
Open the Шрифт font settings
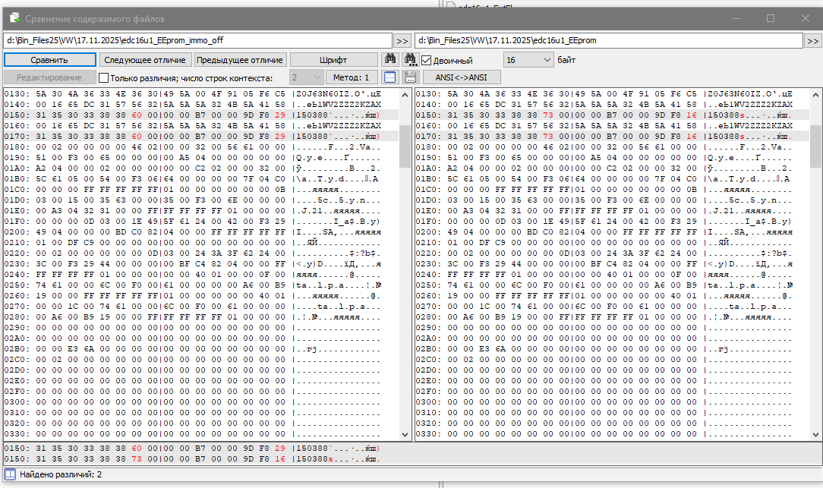334,60
